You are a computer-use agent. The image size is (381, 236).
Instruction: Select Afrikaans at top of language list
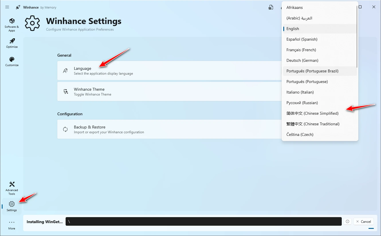295,7
